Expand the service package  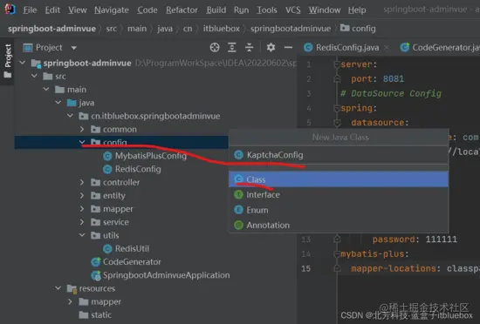click(x=82, y=222)
